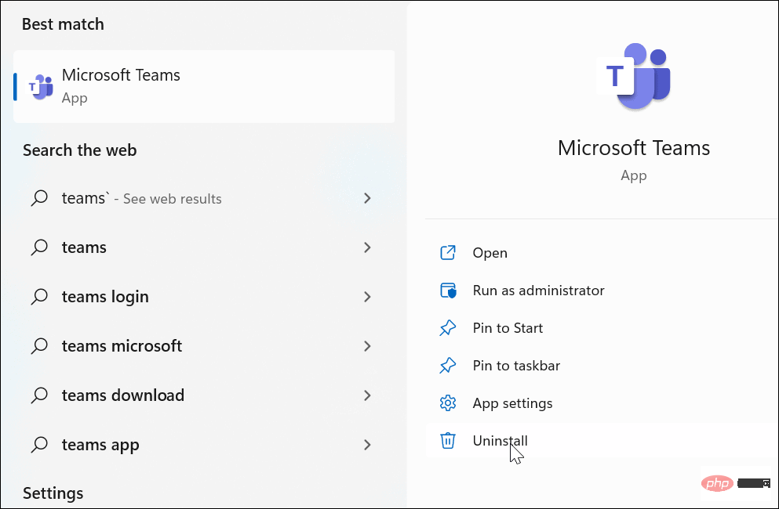Click the search icon beside "teams microsoft"
Screen dimensions: 779x509
click(39, 346)
